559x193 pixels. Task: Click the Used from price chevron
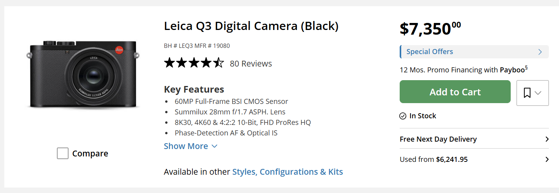click(547, 159)
